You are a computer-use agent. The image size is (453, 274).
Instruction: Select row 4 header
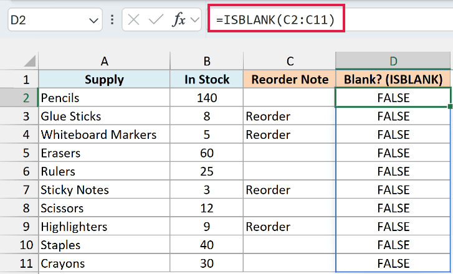point(19,135)
